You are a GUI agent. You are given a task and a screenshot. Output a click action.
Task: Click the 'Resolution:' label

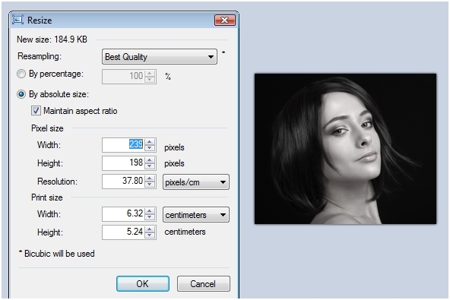tap(57, 182)
